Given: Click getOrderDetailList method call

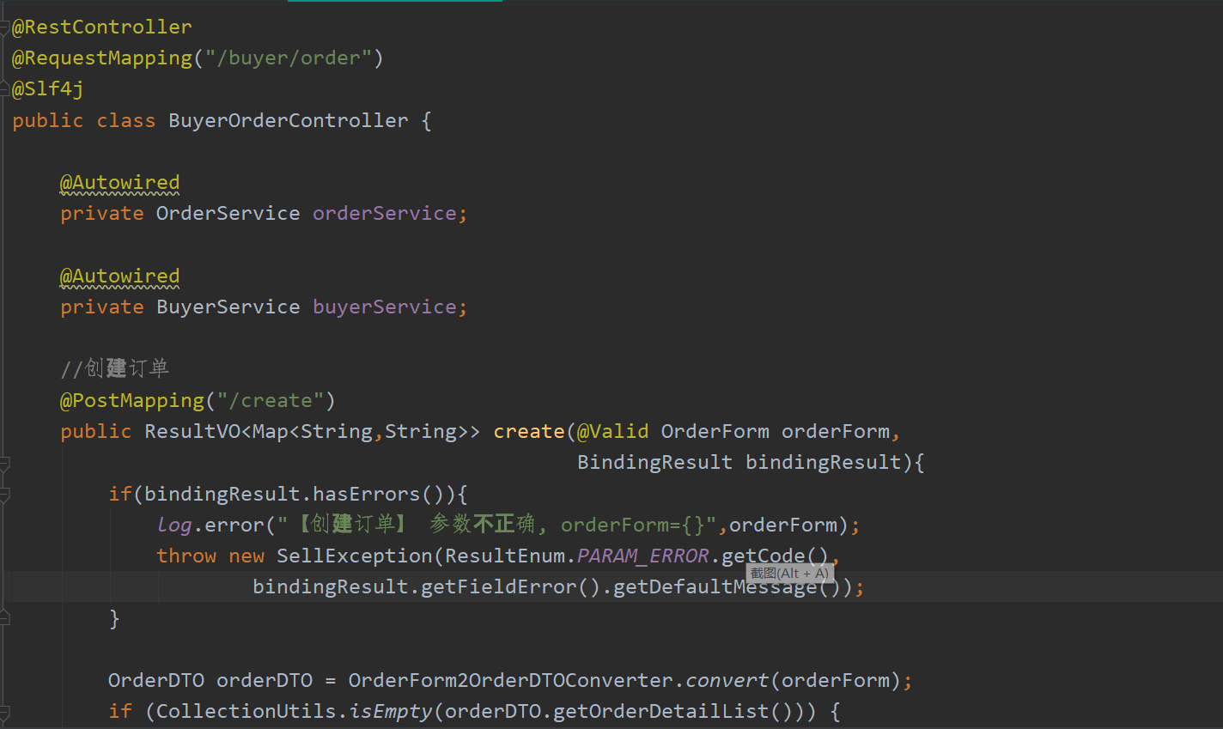Looking at the screenshot, I should coord(661,712).
